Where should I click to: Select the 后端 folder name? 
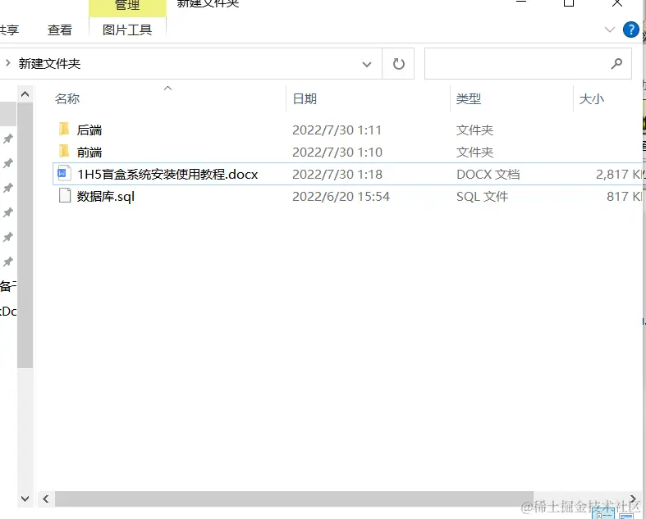89,130
